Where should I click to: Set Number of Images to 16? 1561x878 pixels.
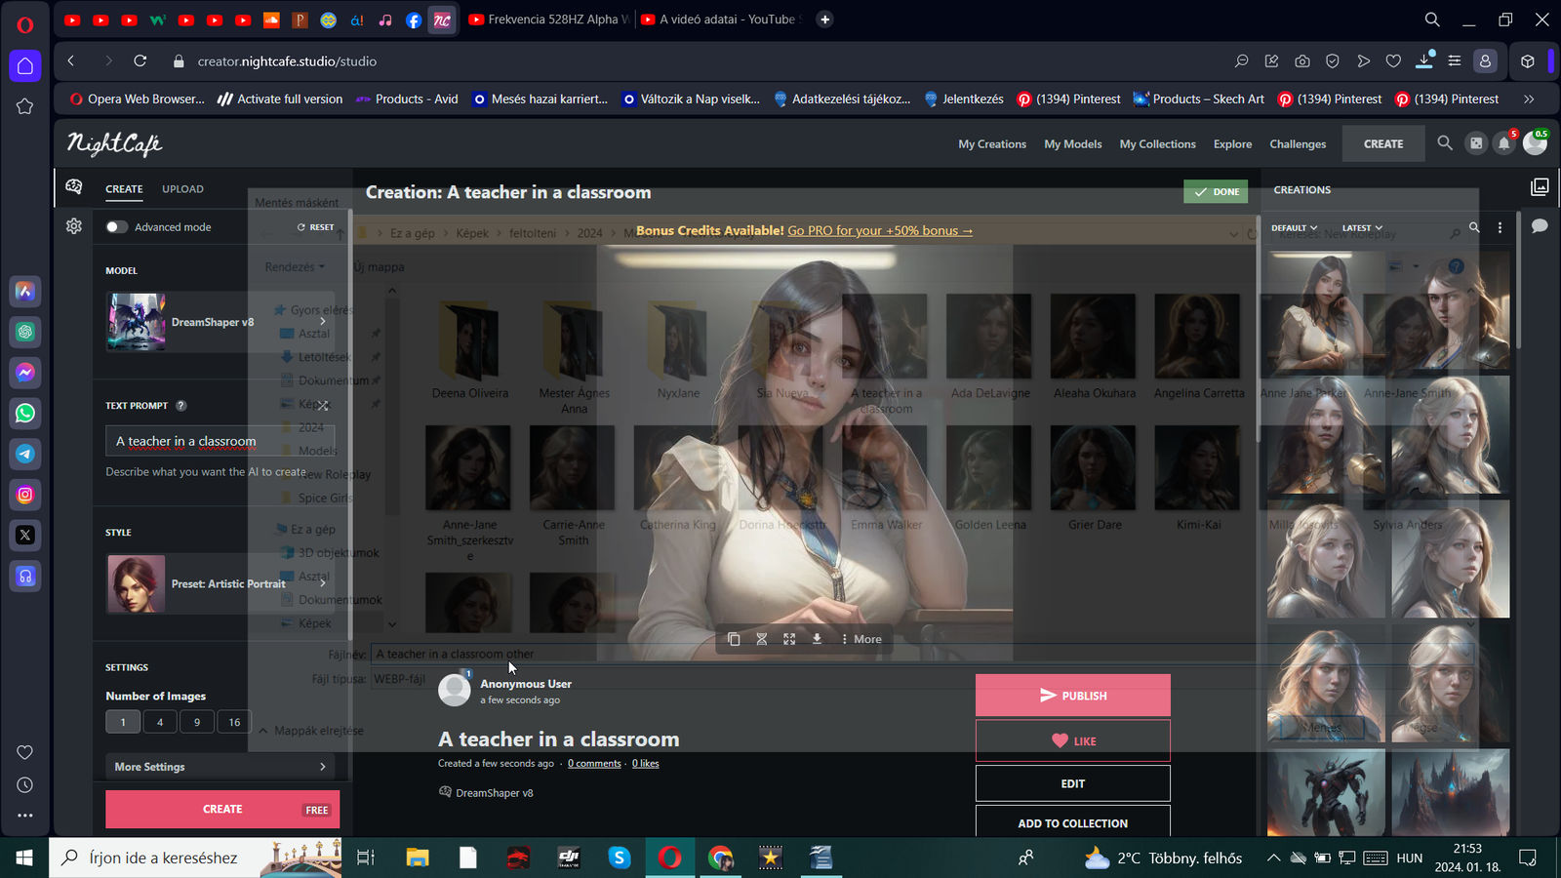click(x=234, y=722)
